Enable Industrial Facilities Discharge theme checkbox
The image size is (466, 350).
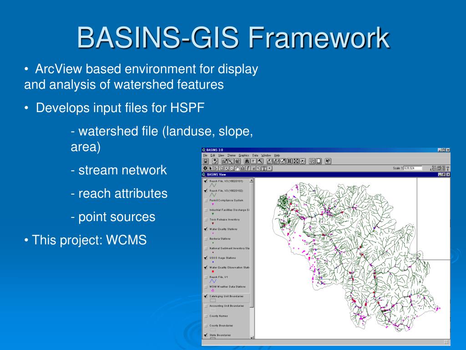[x=206, y=210]
